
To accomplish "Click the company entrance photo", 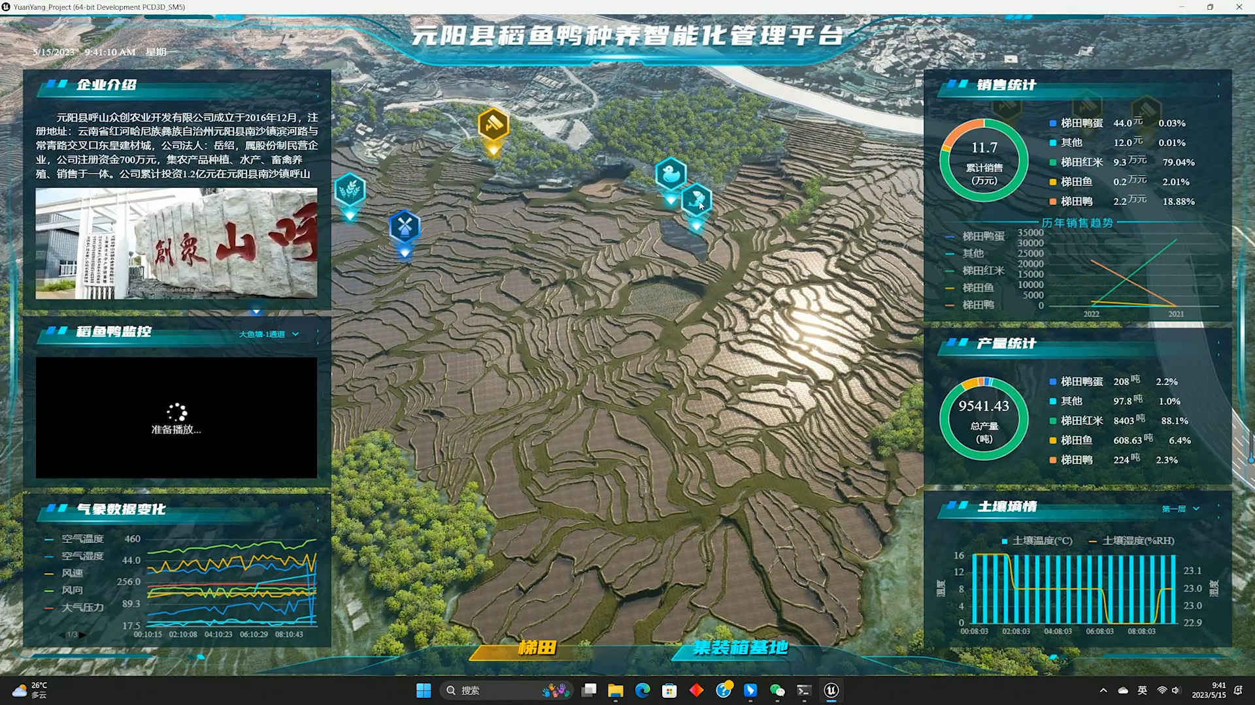I will (x=176, y=243).
